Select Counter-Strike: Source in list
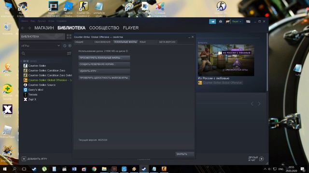309x173 pixels. tap(42, 85)
